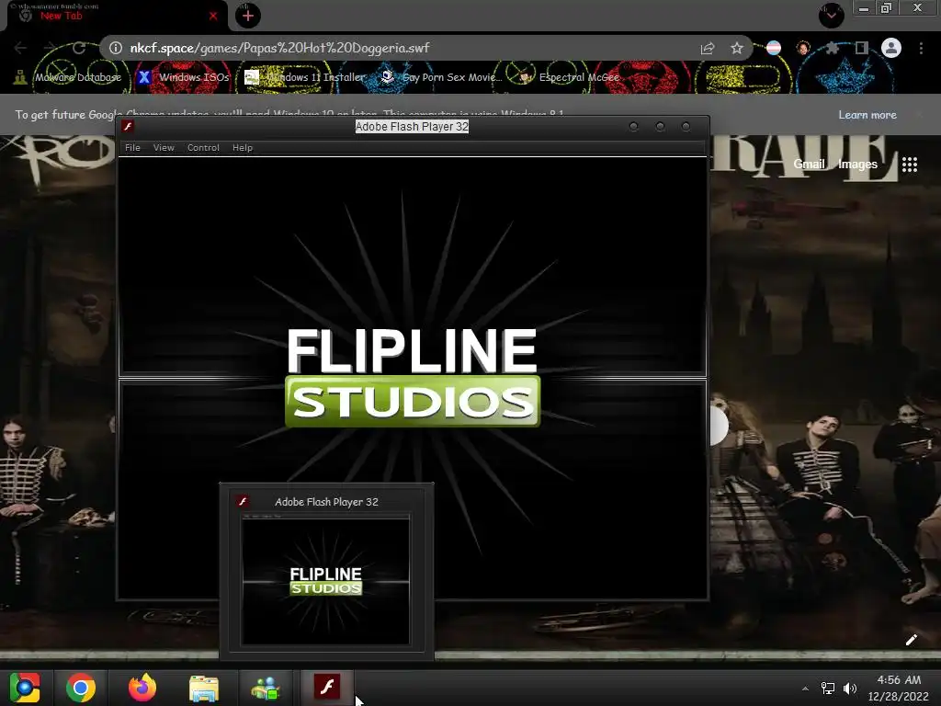This screenshot has width=941, height=706.
Task: Close the New Tab browser tab
Action: coord(213,17)
